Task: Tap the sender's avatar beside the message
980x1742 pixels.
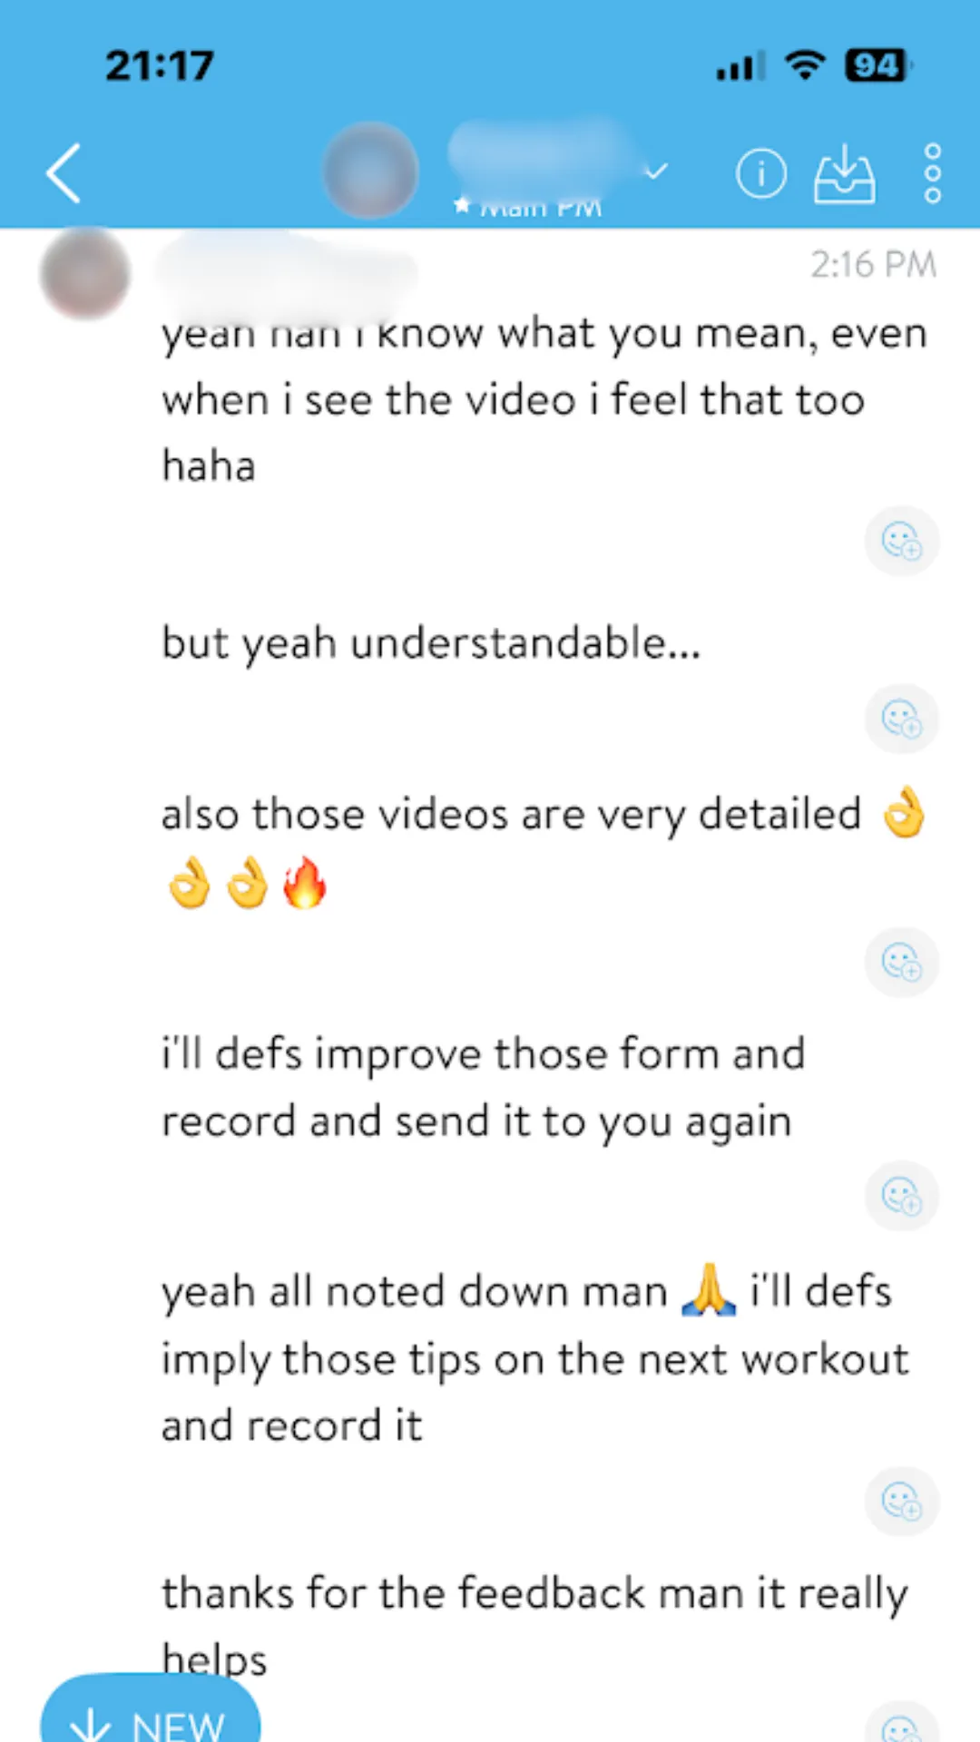Action: click(85, 272)
